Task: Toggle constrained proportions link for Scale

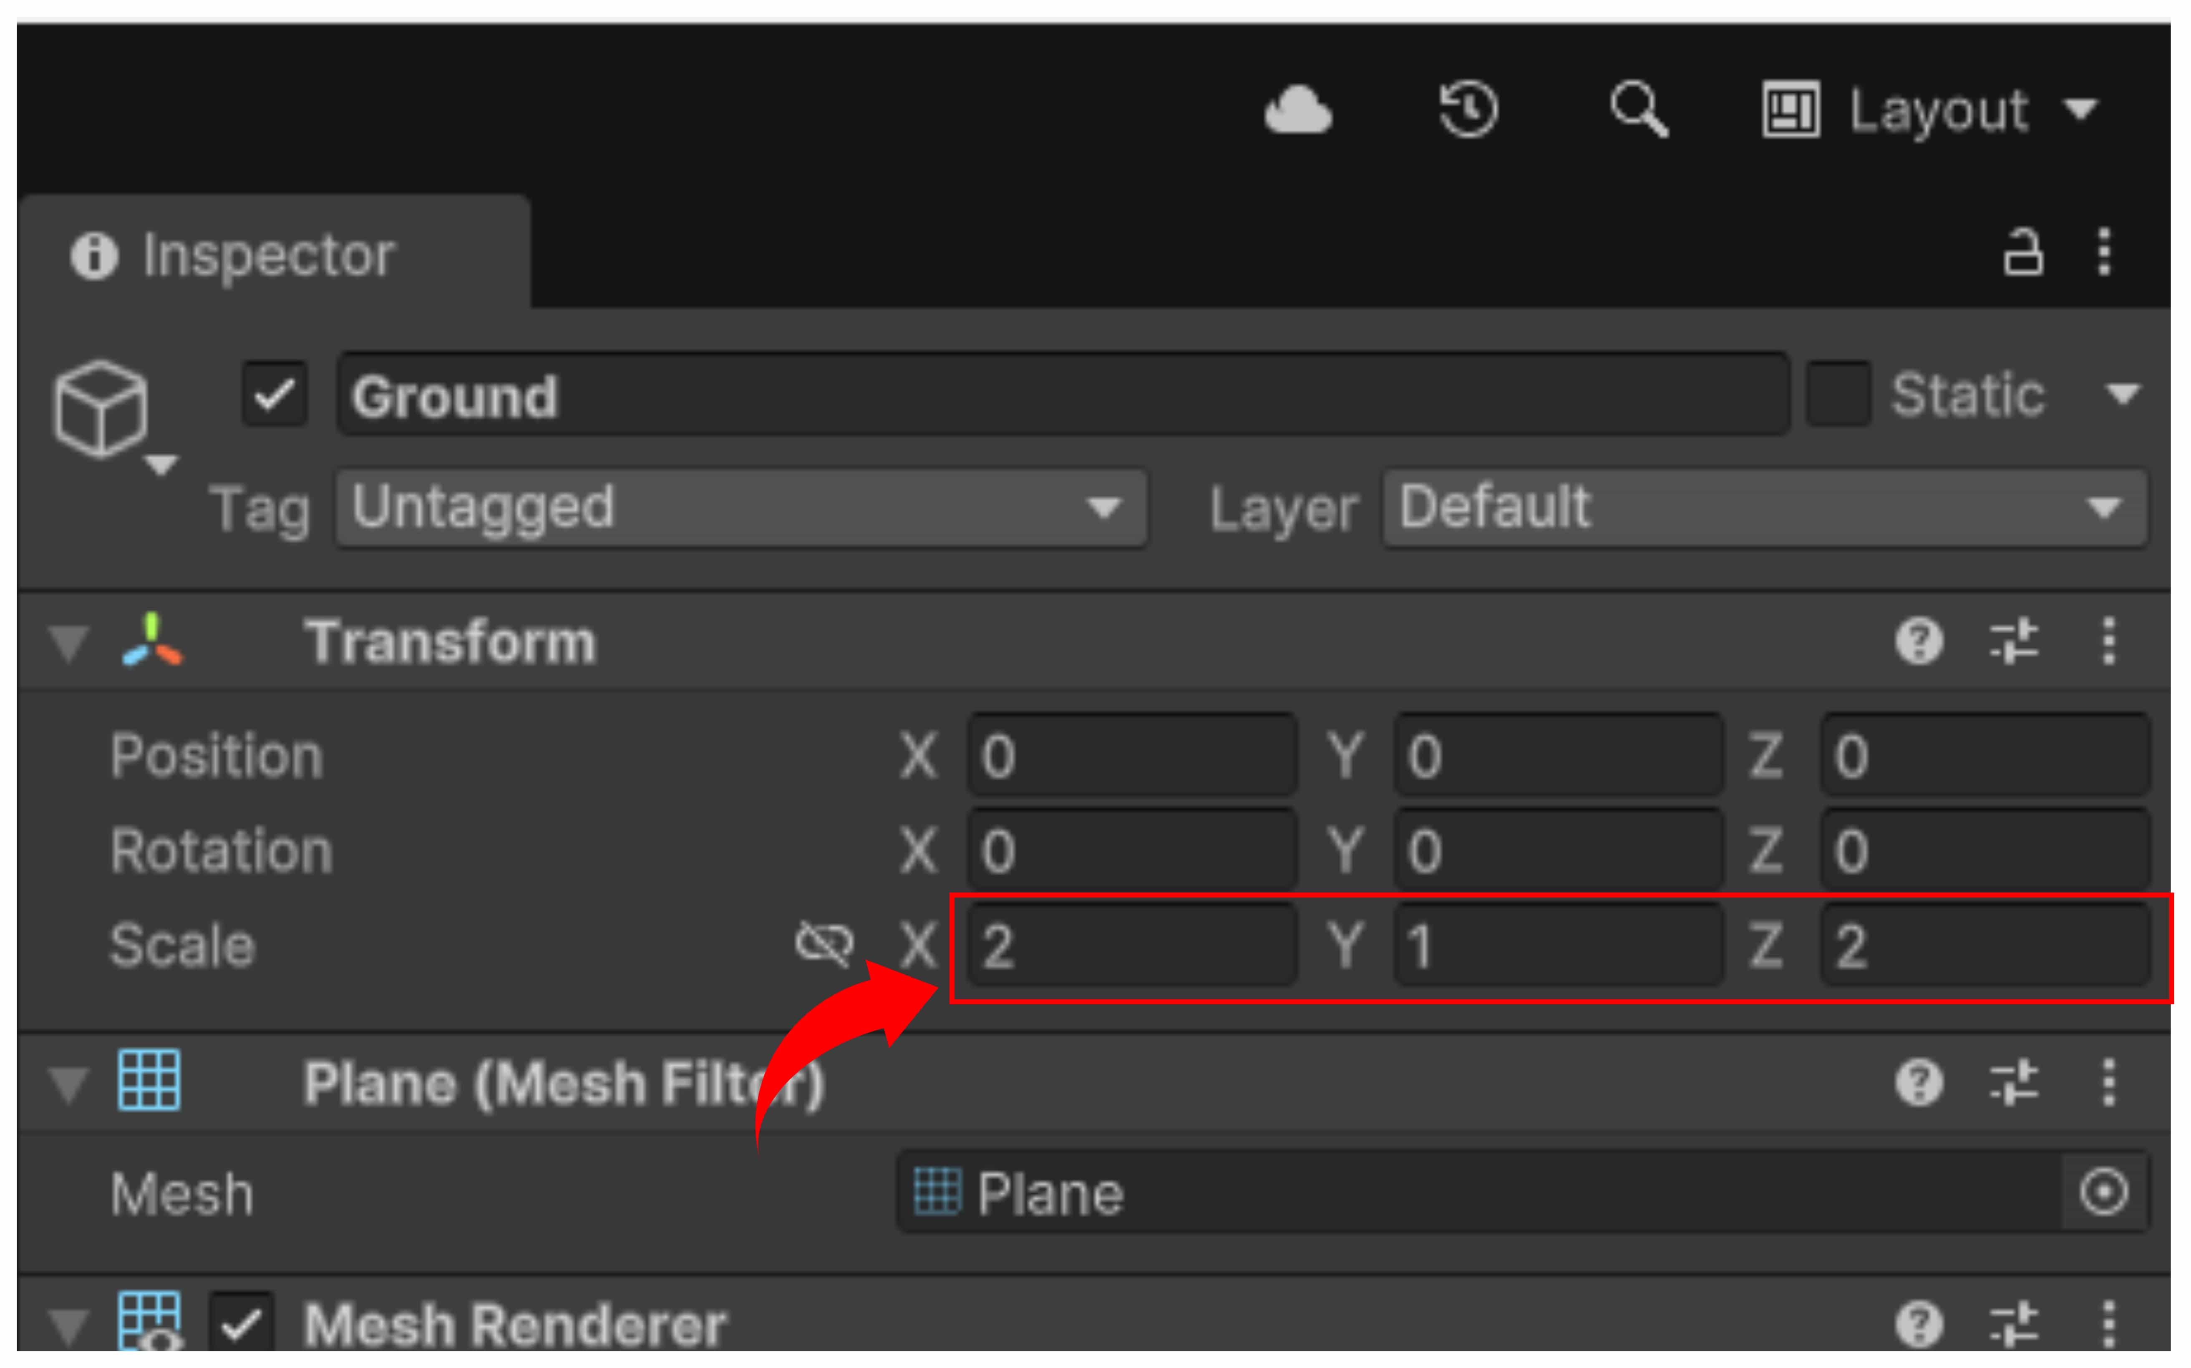Action: point(824,944)
